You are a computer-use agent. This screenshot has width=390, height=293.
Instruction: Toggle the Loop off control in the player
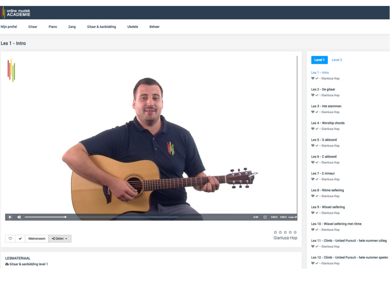292,217
